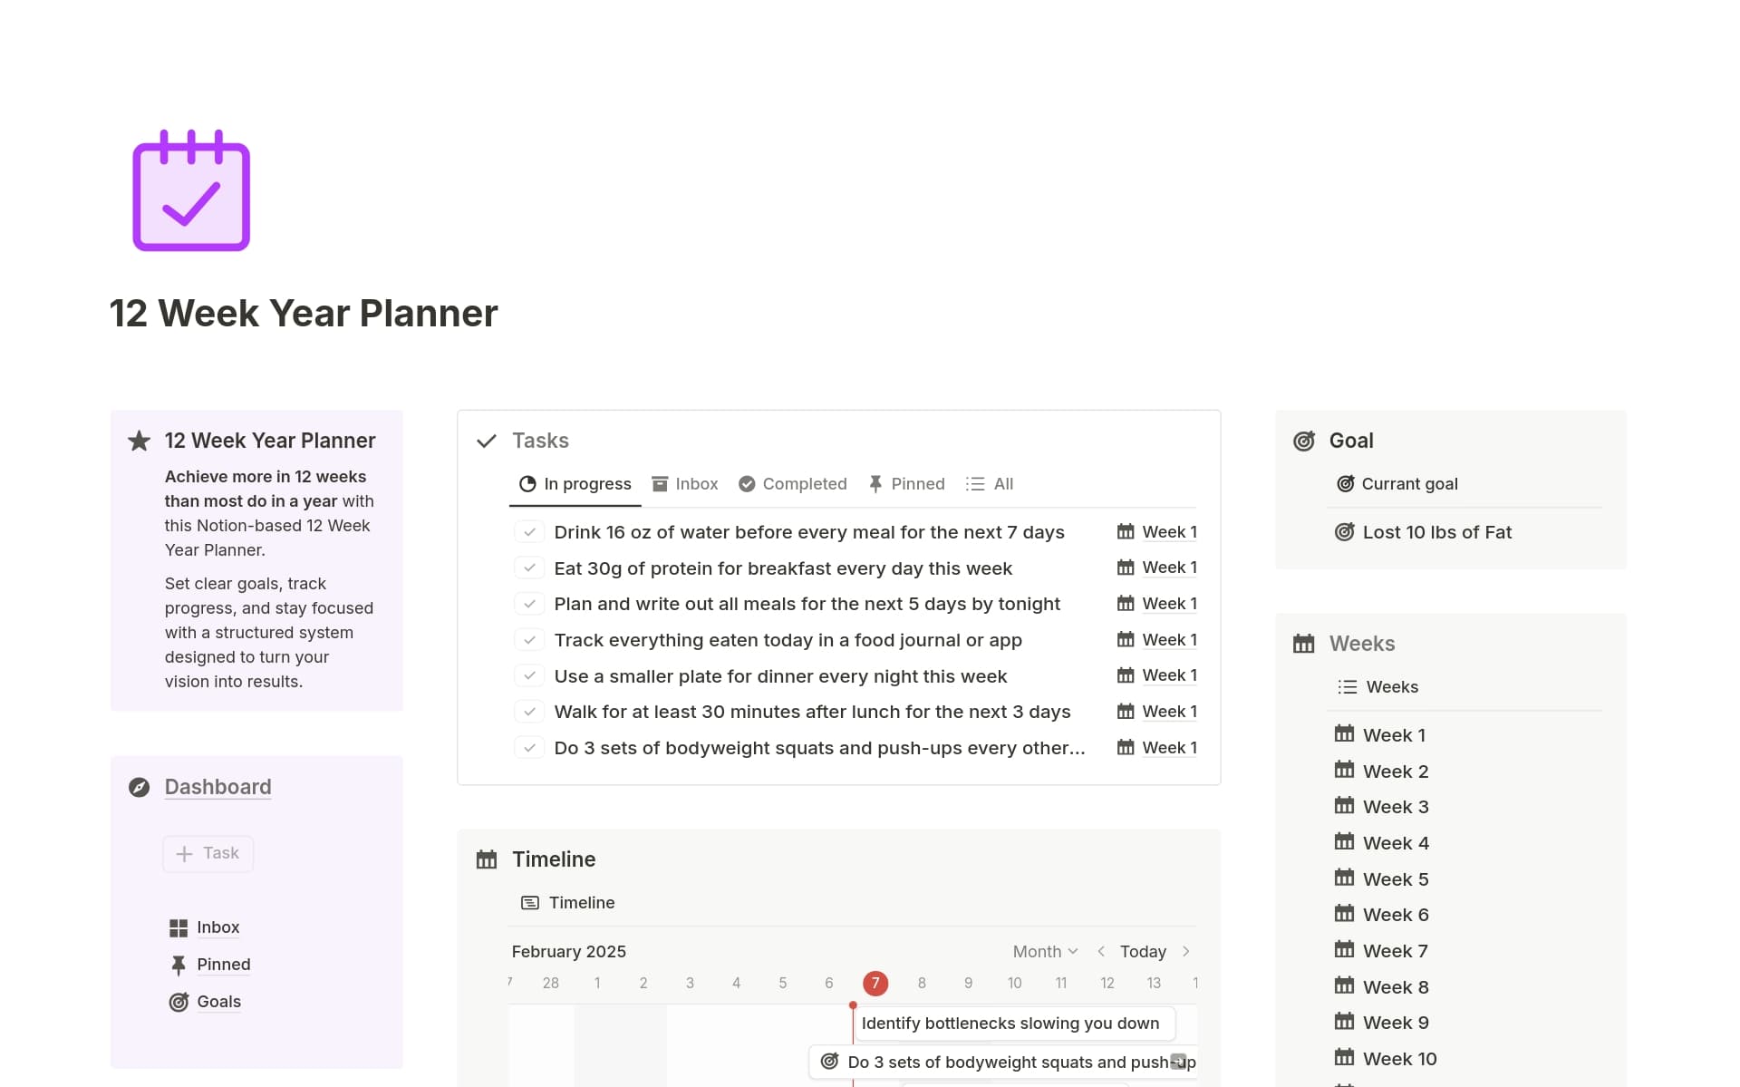Click the calendar icon beside Week 3
This screenshot has width=1740, height=1087.
1345,806
